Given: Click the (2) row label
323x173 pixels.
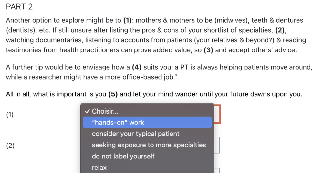Looking at the screenshot, I should pyautogui.click(x=10, y=146).
